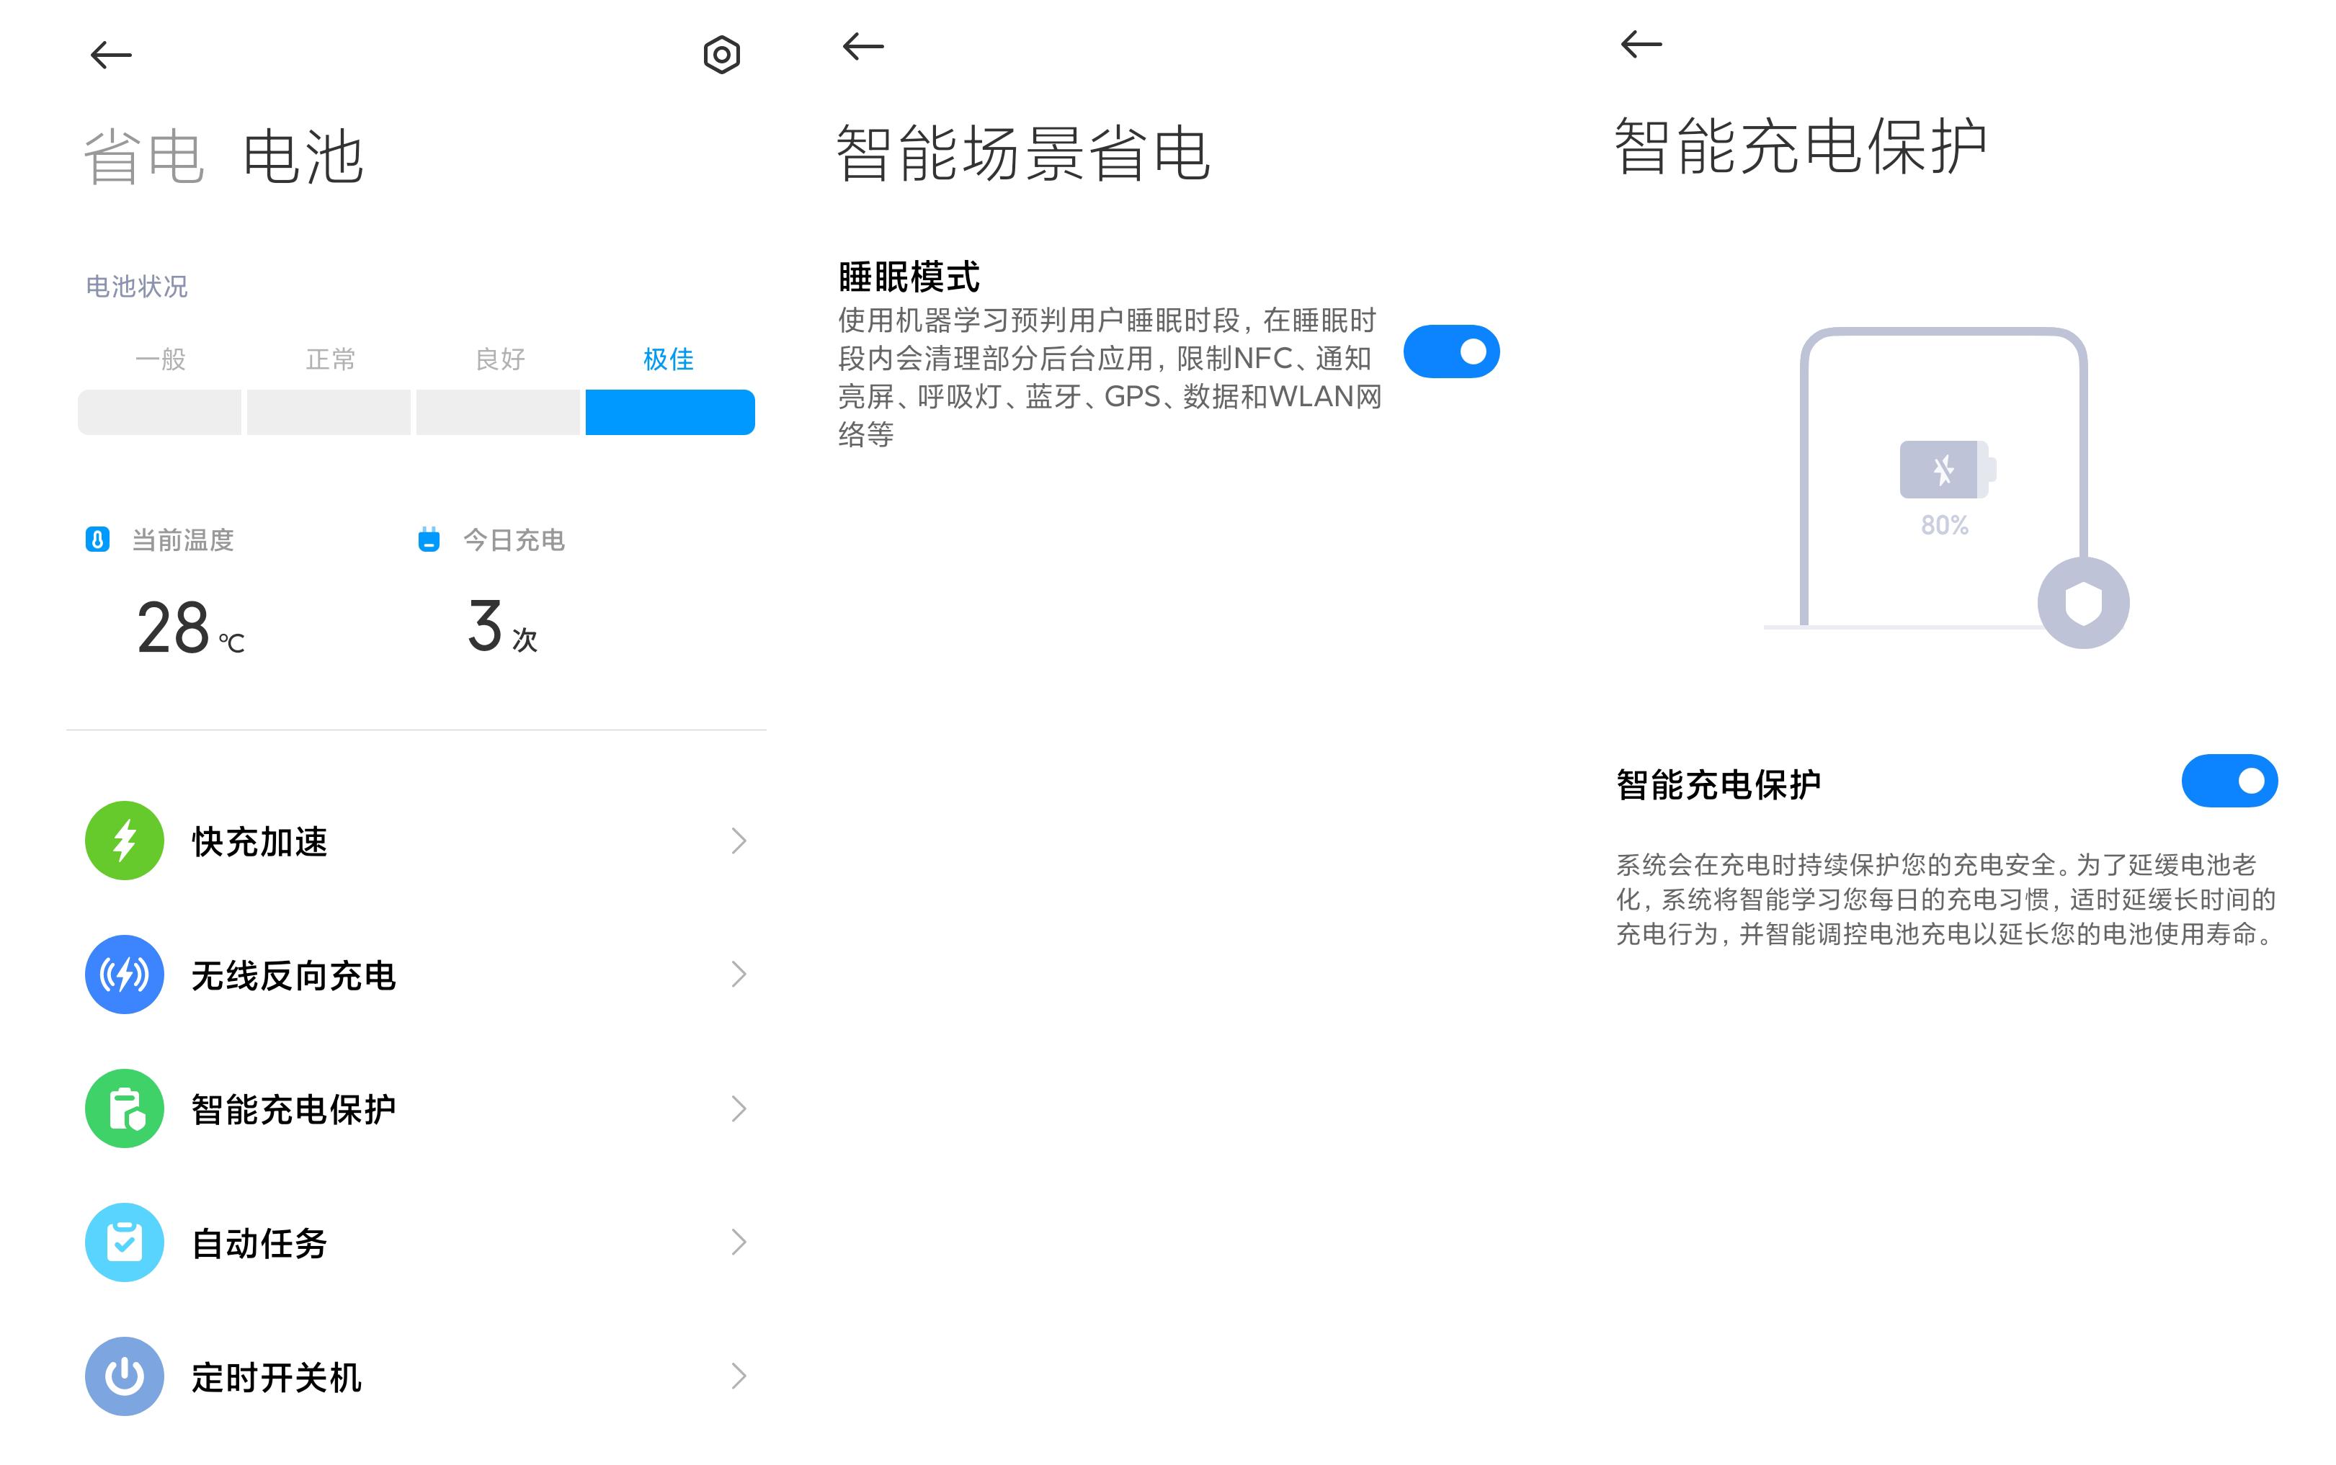
Task: Expand the 快充加速 row chevron
Action: coord(739,840)
